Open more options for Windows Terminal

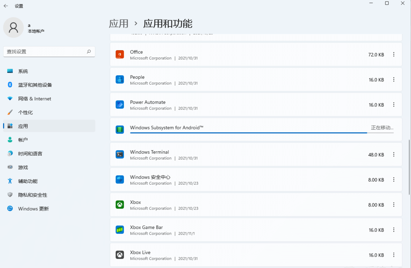(394, 154)
